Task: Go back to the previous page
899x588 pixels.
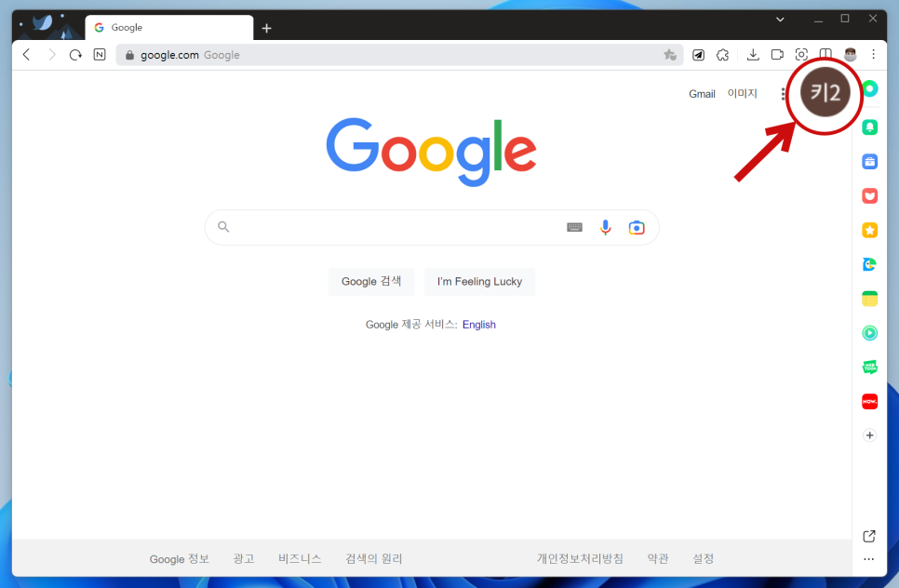Action: click(26, 55)
